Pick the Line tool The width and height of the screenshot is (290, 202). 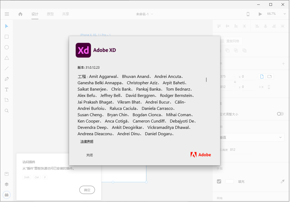[7, 68]
